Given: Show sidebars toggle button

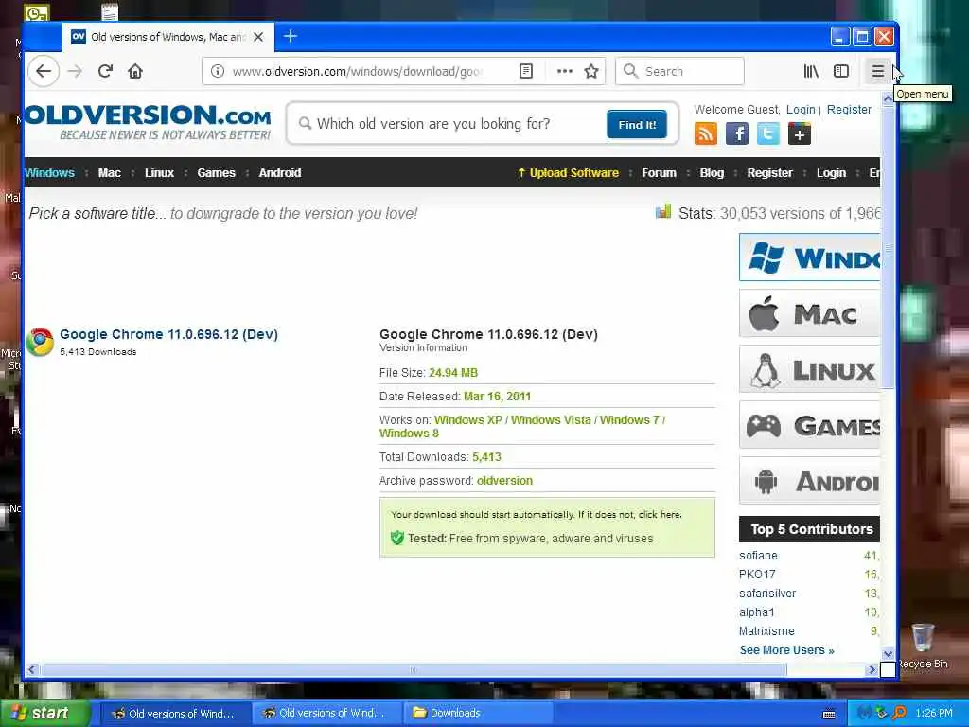Looking at the screenshot, I should tap(841, 71).
